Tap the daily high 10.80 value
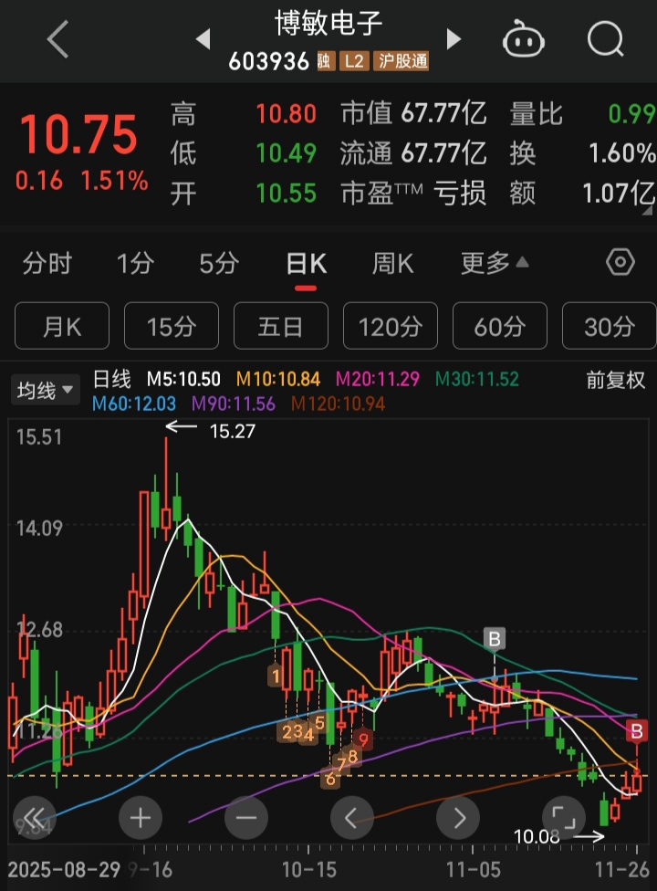 click(x=286, y=113)
